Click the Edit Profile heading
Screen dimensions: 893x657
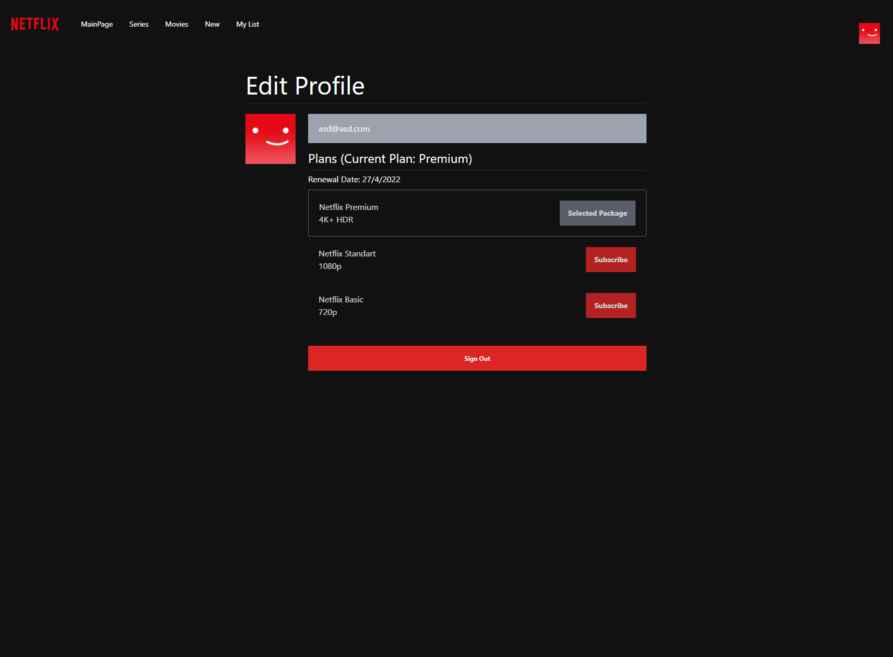pos(305,86)
